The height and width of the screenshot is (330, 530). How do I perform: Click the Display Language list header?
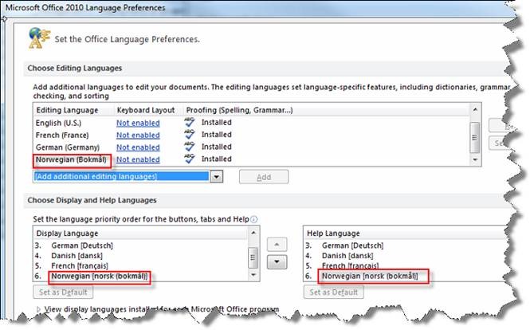click(140, 234)
